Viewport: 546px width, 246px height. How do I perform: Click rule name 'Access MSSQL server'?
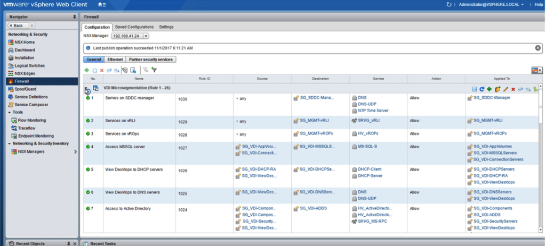coord(125,147)
